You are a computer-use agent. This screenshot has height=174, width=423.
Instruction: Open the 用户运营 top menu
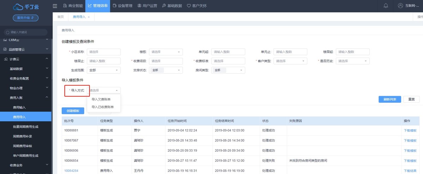click(x=148, y=6)
